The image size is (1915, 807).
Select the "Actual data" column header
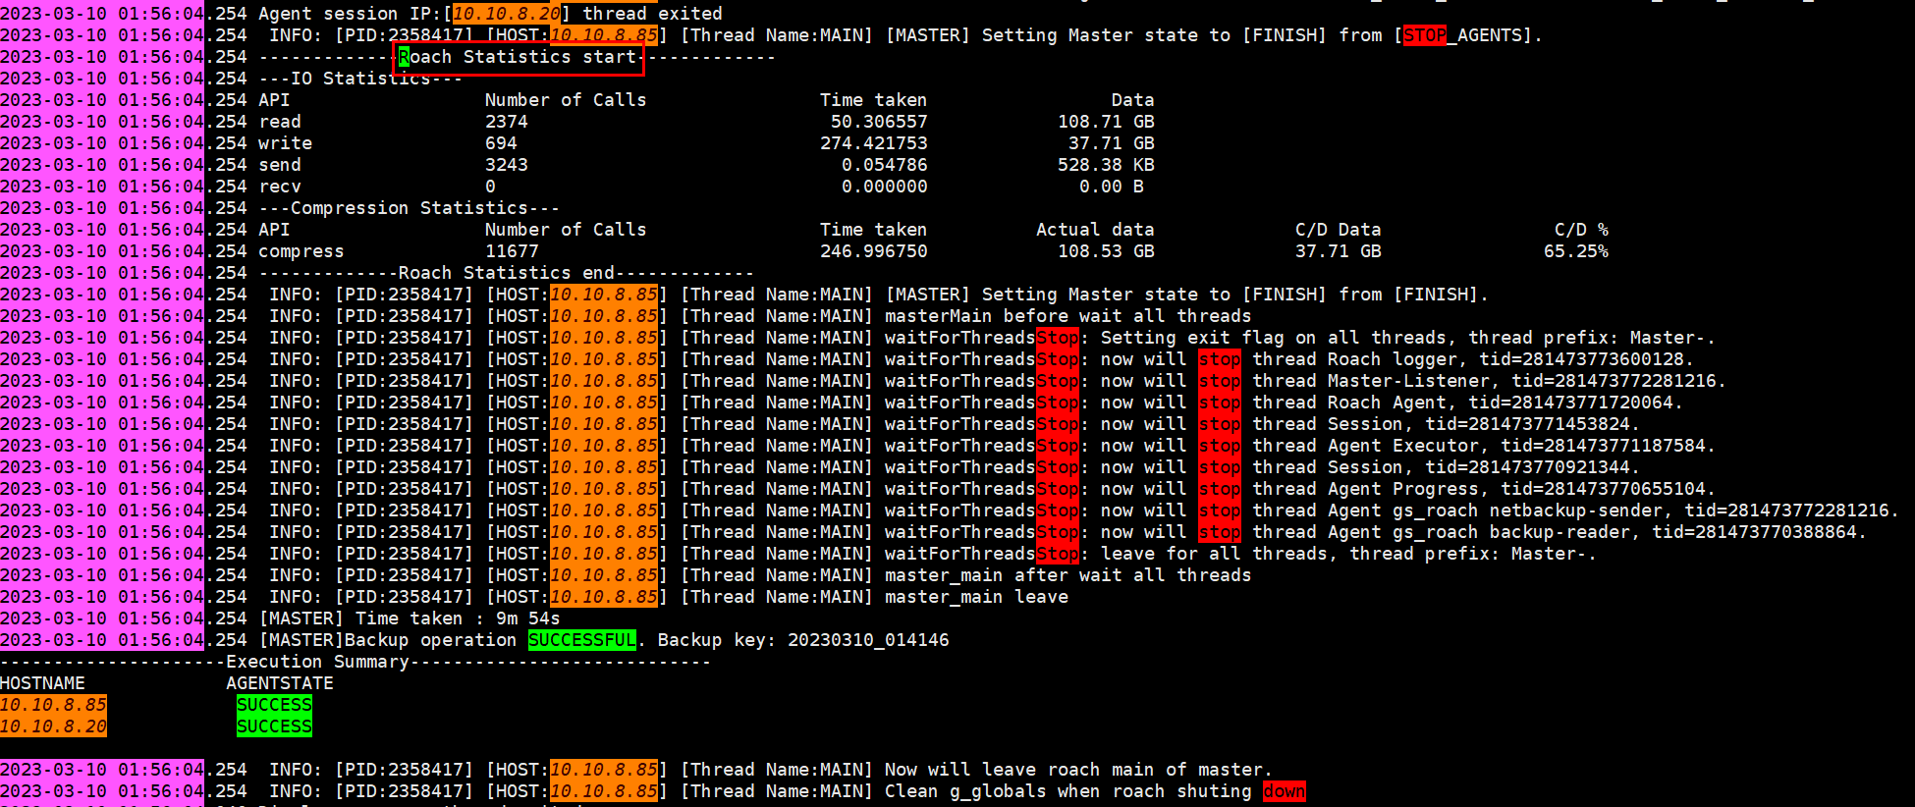click(1095, 230)
